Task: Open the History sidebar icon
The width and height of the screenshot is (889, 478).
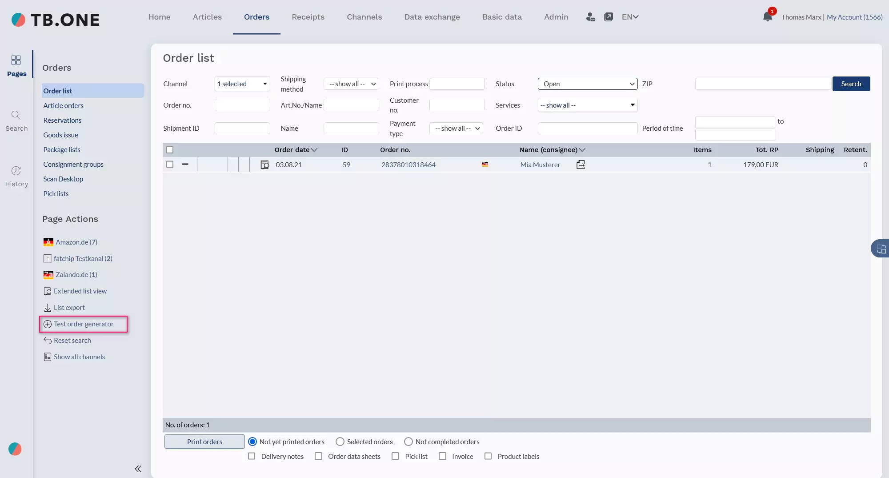Action: pos(16,177)
